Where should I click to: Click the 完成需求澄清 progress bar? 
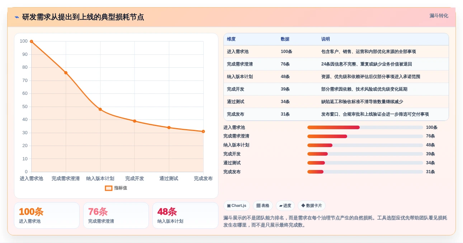(365, 136)
